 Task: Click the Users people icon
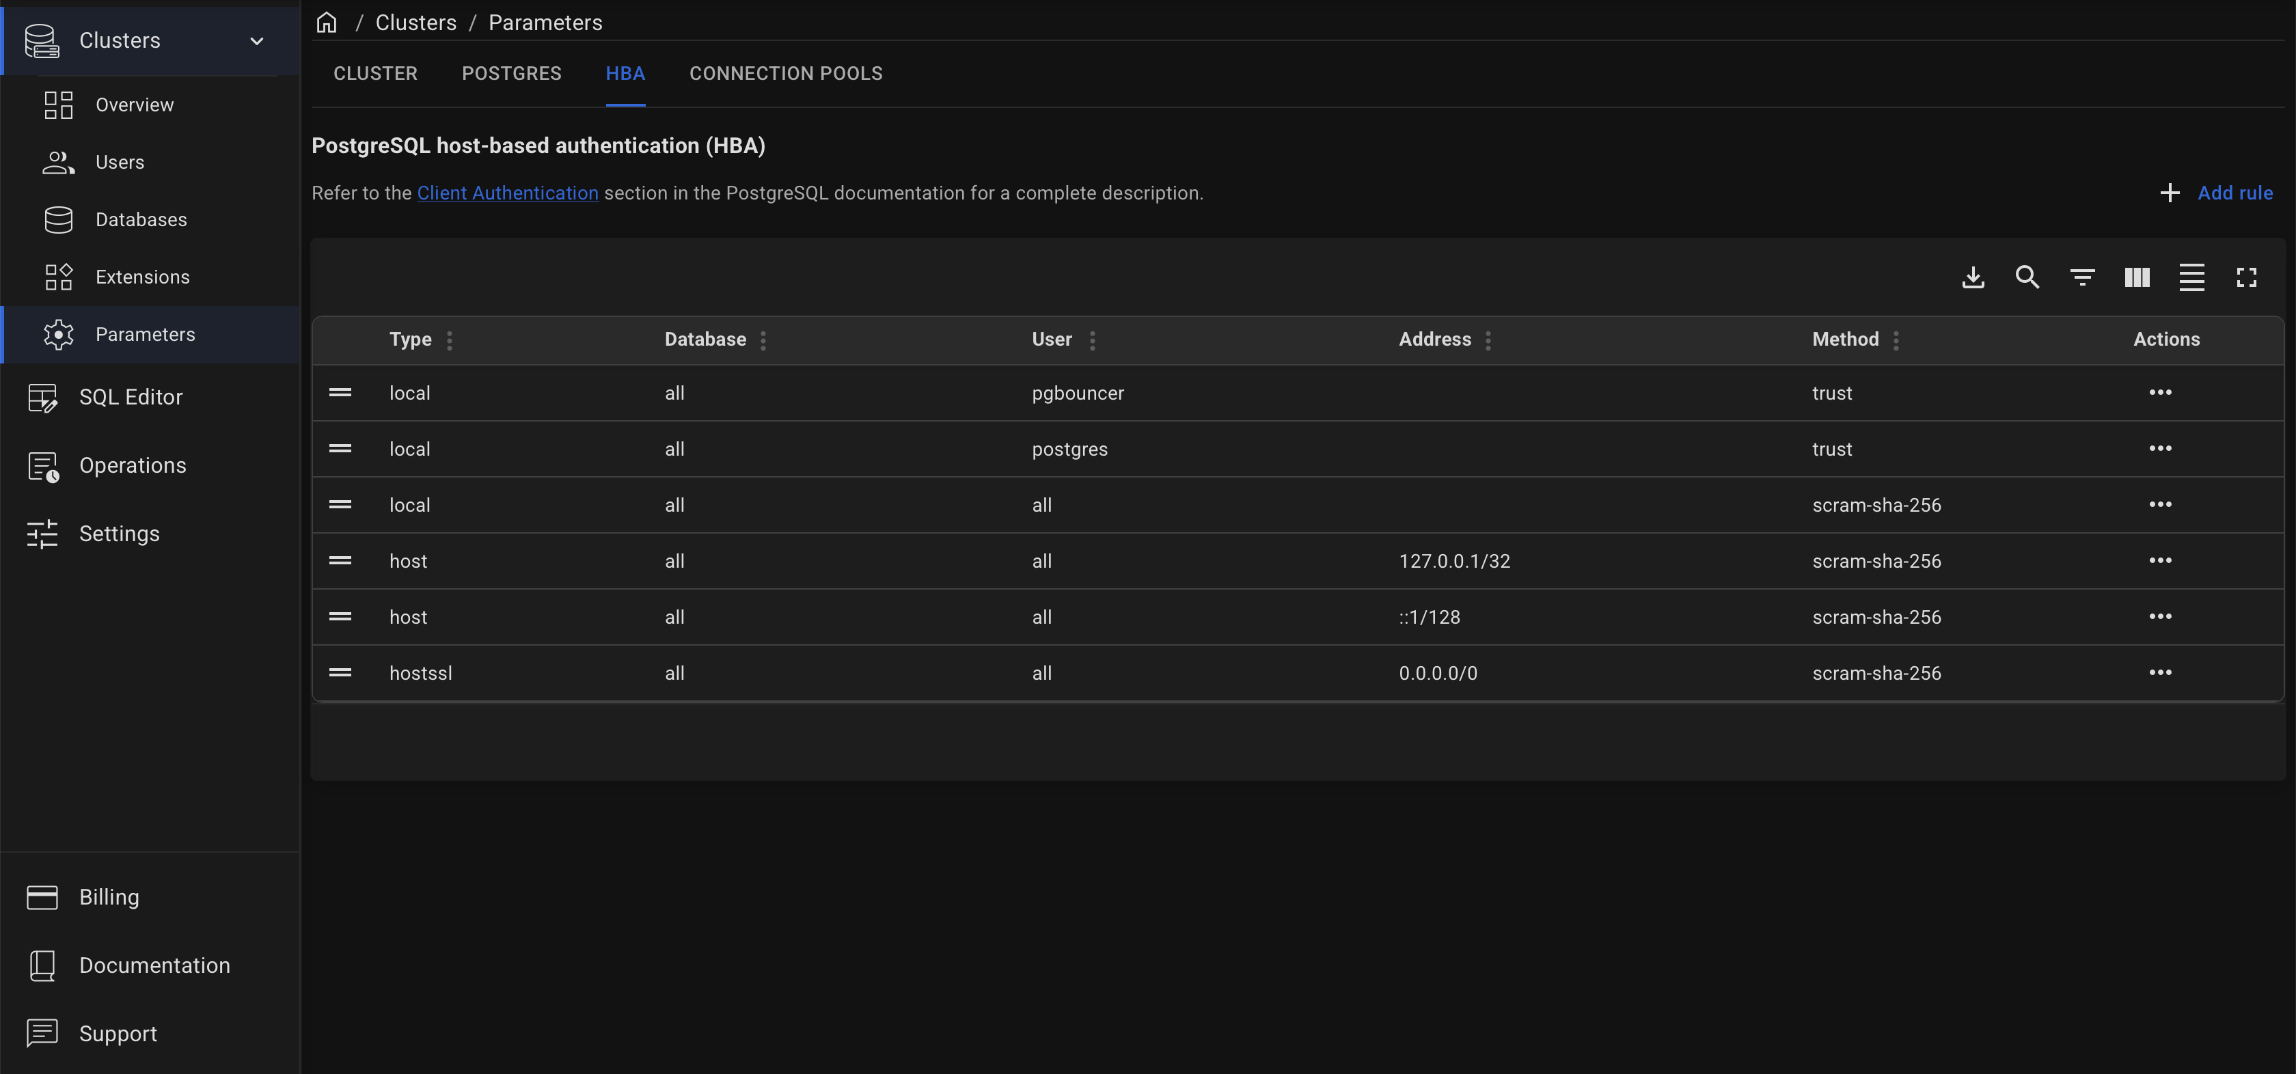coord(59,162)
